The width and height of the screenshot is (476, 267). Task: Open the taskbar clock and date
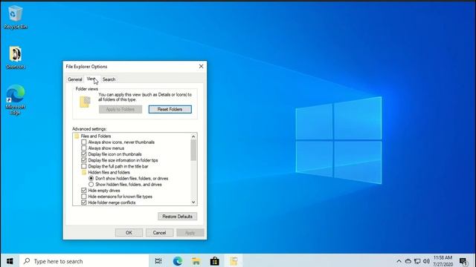[443, 261]
